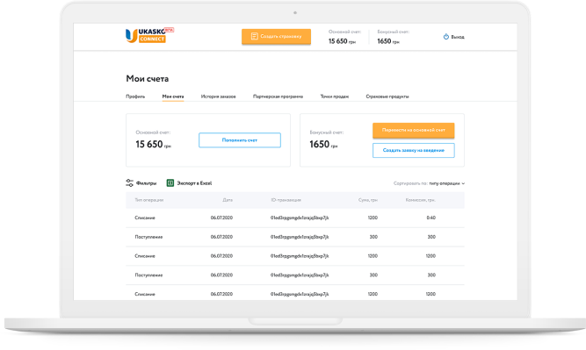Click header bonus balance 1650 грн
Viewport: 586px width, 350px height.
pos(388,41)
